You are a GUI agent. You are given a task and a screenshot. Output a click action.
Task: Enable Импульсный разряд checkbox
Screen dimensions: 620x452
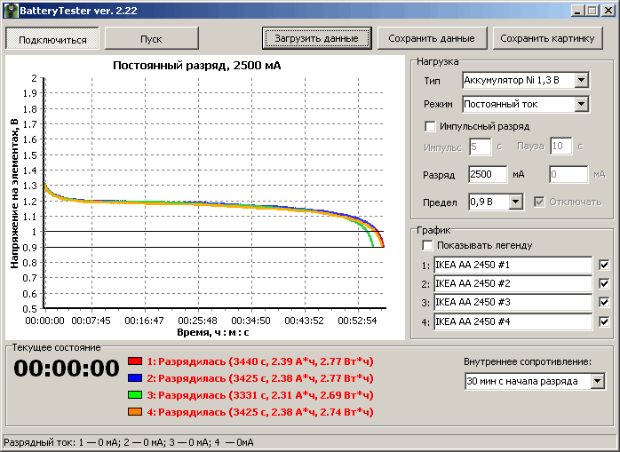(x=430, y=127)
